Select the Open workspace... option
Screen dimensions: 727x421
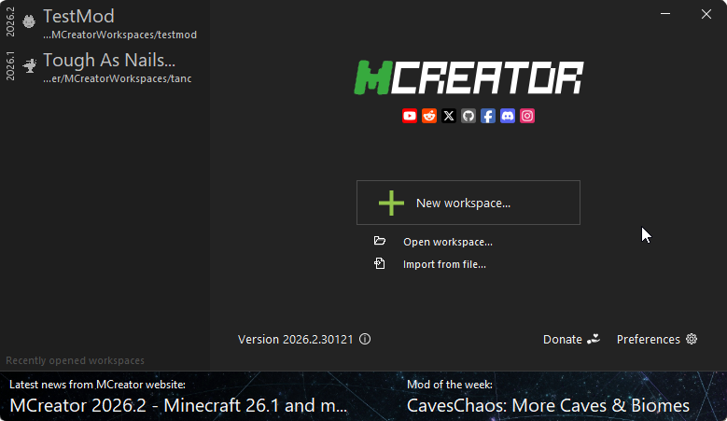(448, 242)
